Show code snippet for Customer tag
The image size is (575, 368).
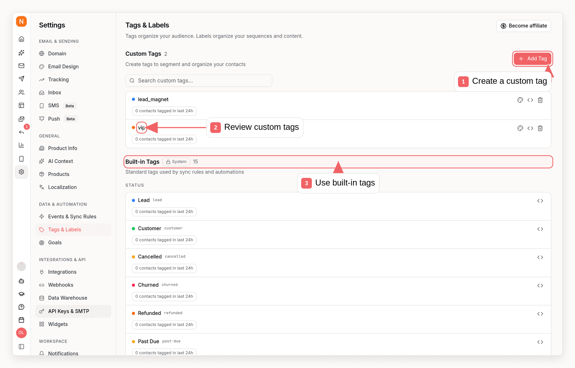540,229
